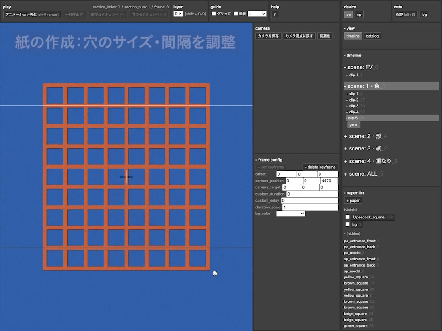Switch to the catalog view tab
This screenshot has height=331, width=442.
coord(372,36)
